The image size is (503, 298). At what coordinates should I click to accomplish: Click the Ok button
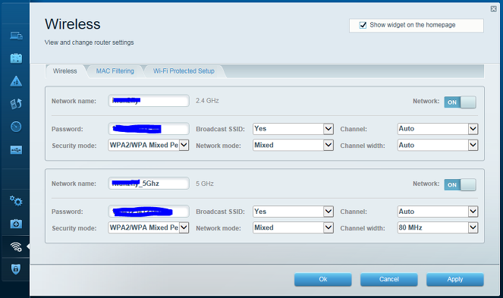[323, 279]
